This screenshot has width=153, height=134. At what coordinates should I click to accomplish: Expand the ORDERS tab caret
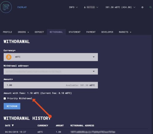(x=28, y=32)
